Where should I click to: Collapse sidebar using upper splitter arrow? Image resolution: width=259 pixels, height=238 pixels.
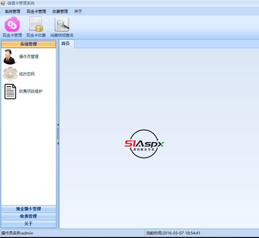pyautogui.click(x=58, y=125)
